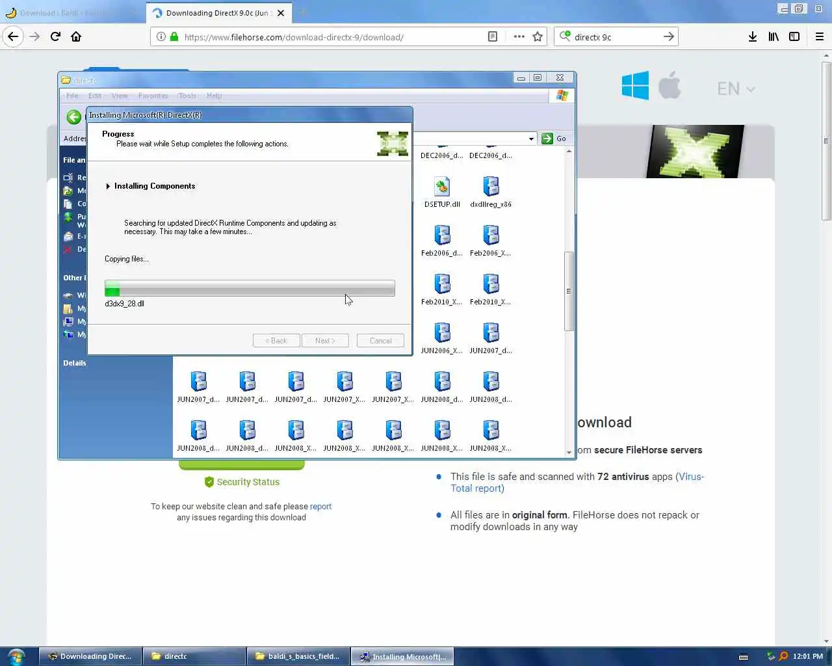
Task: Click Installing Components arrow in DirectX setup
Action: point(108,186)
